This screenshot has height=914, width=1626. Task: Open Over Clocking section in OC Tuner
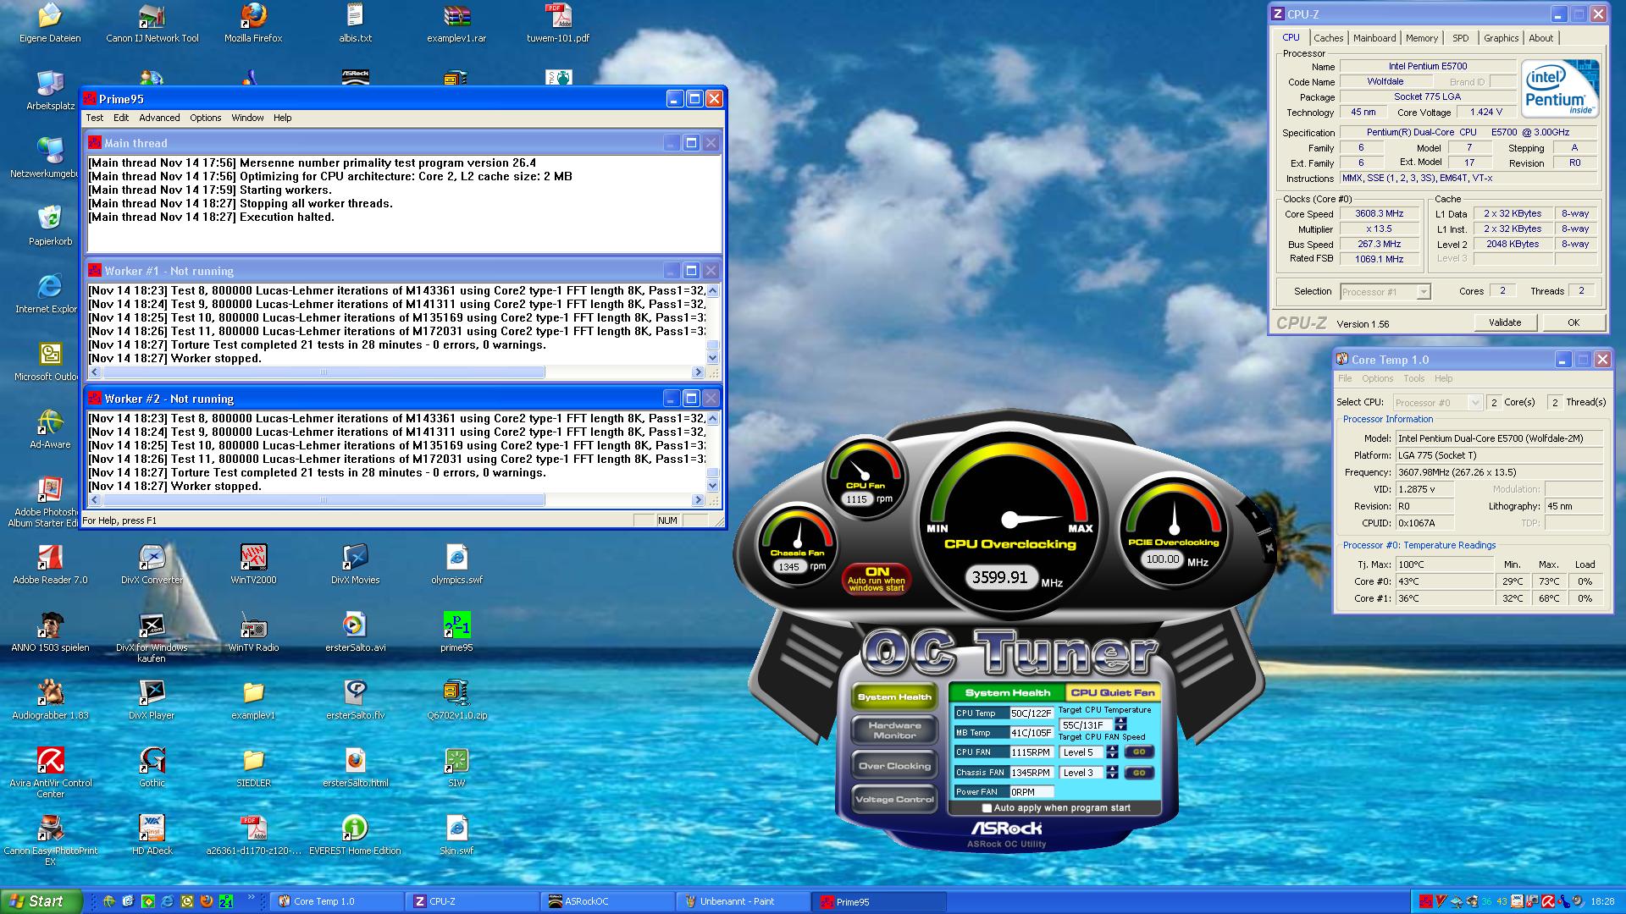click(895, 766)
